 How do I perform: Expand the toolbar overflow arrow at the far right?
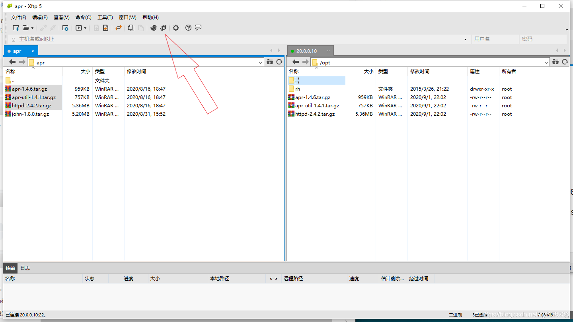click(567, 30)
